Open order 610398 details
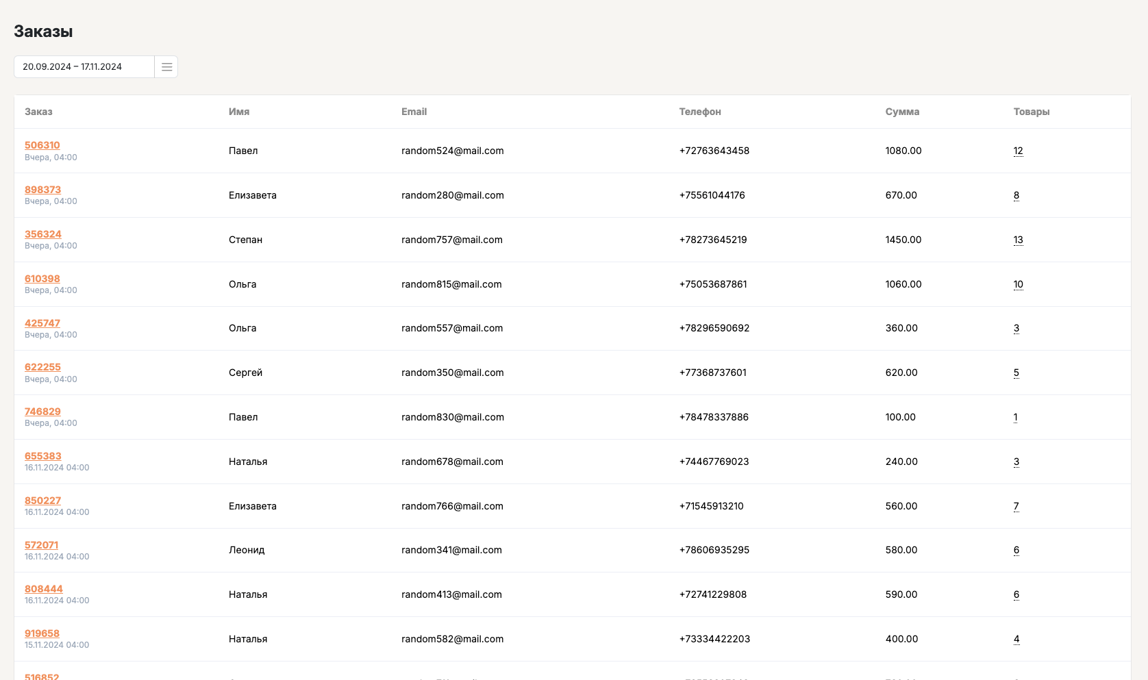1148x680 pixels. coord(42,279)
